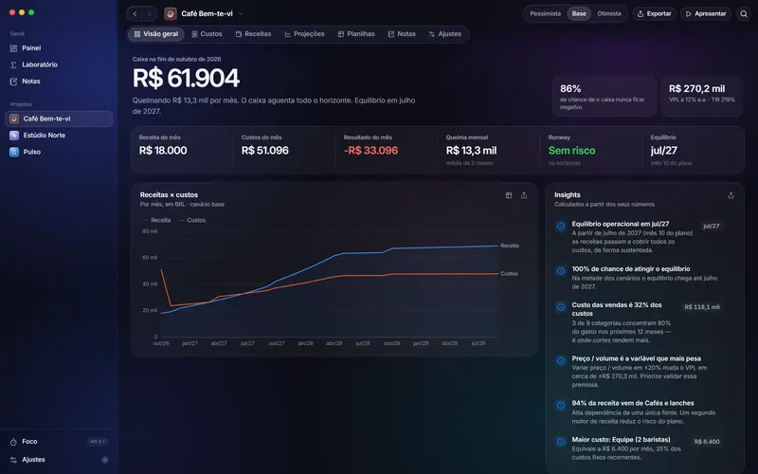Select the Estúdio Norte project
This screenshot has width=758, height=474.
click(59, 135)
